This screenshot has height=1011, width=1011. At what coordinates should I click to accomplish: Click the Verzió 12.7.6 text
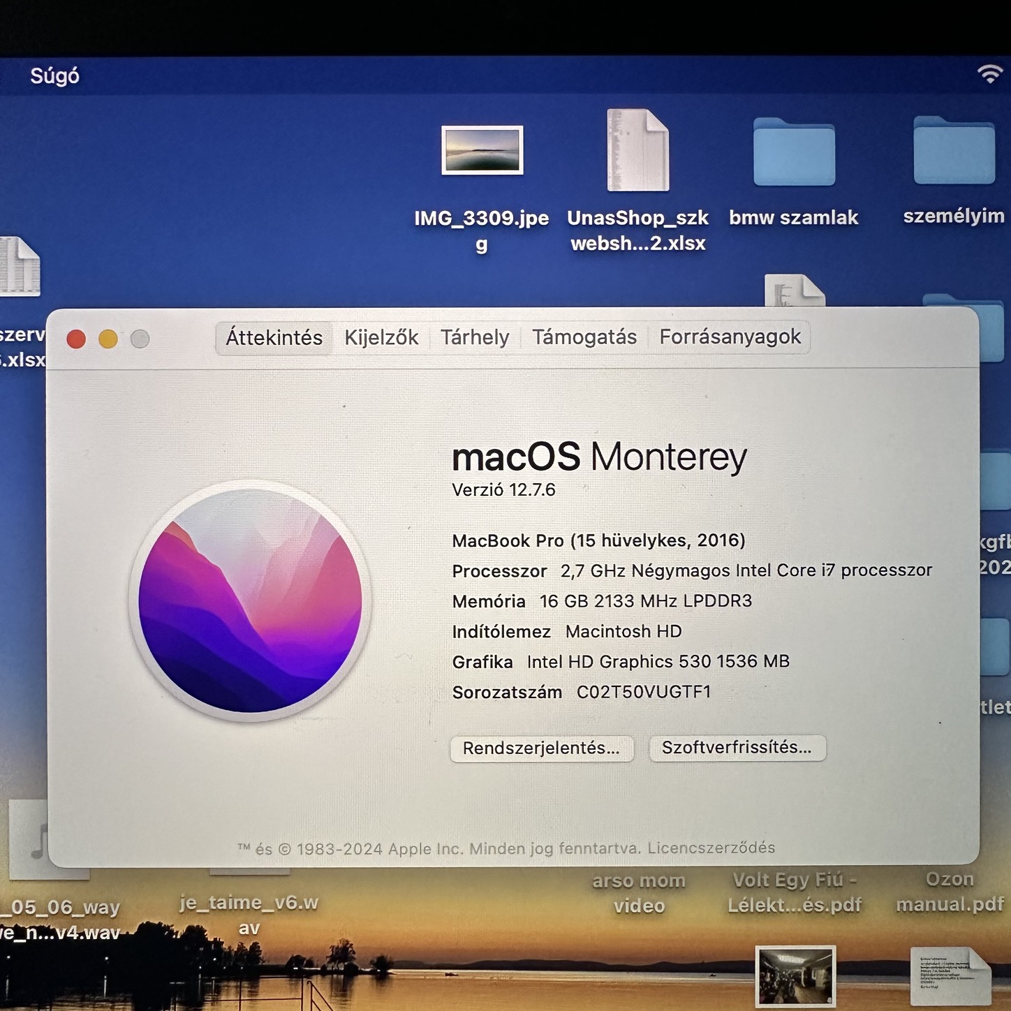[x=503, y=490]
